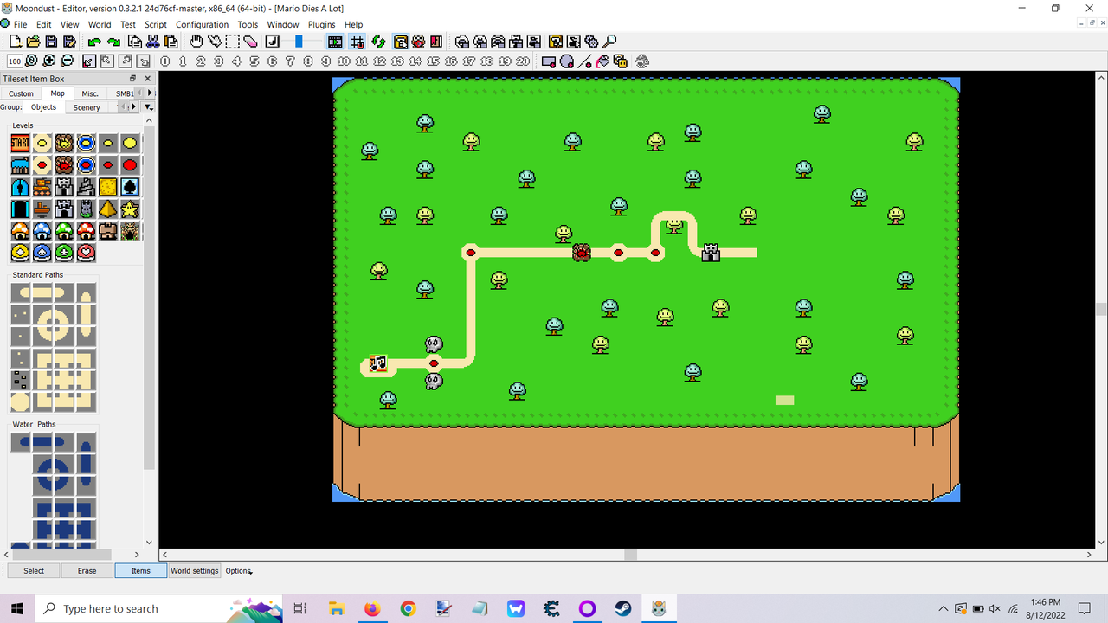Open a file using the folder icon
This screenshot has width=1108, height=623.
pyautogui.click(x=33, y=42)
